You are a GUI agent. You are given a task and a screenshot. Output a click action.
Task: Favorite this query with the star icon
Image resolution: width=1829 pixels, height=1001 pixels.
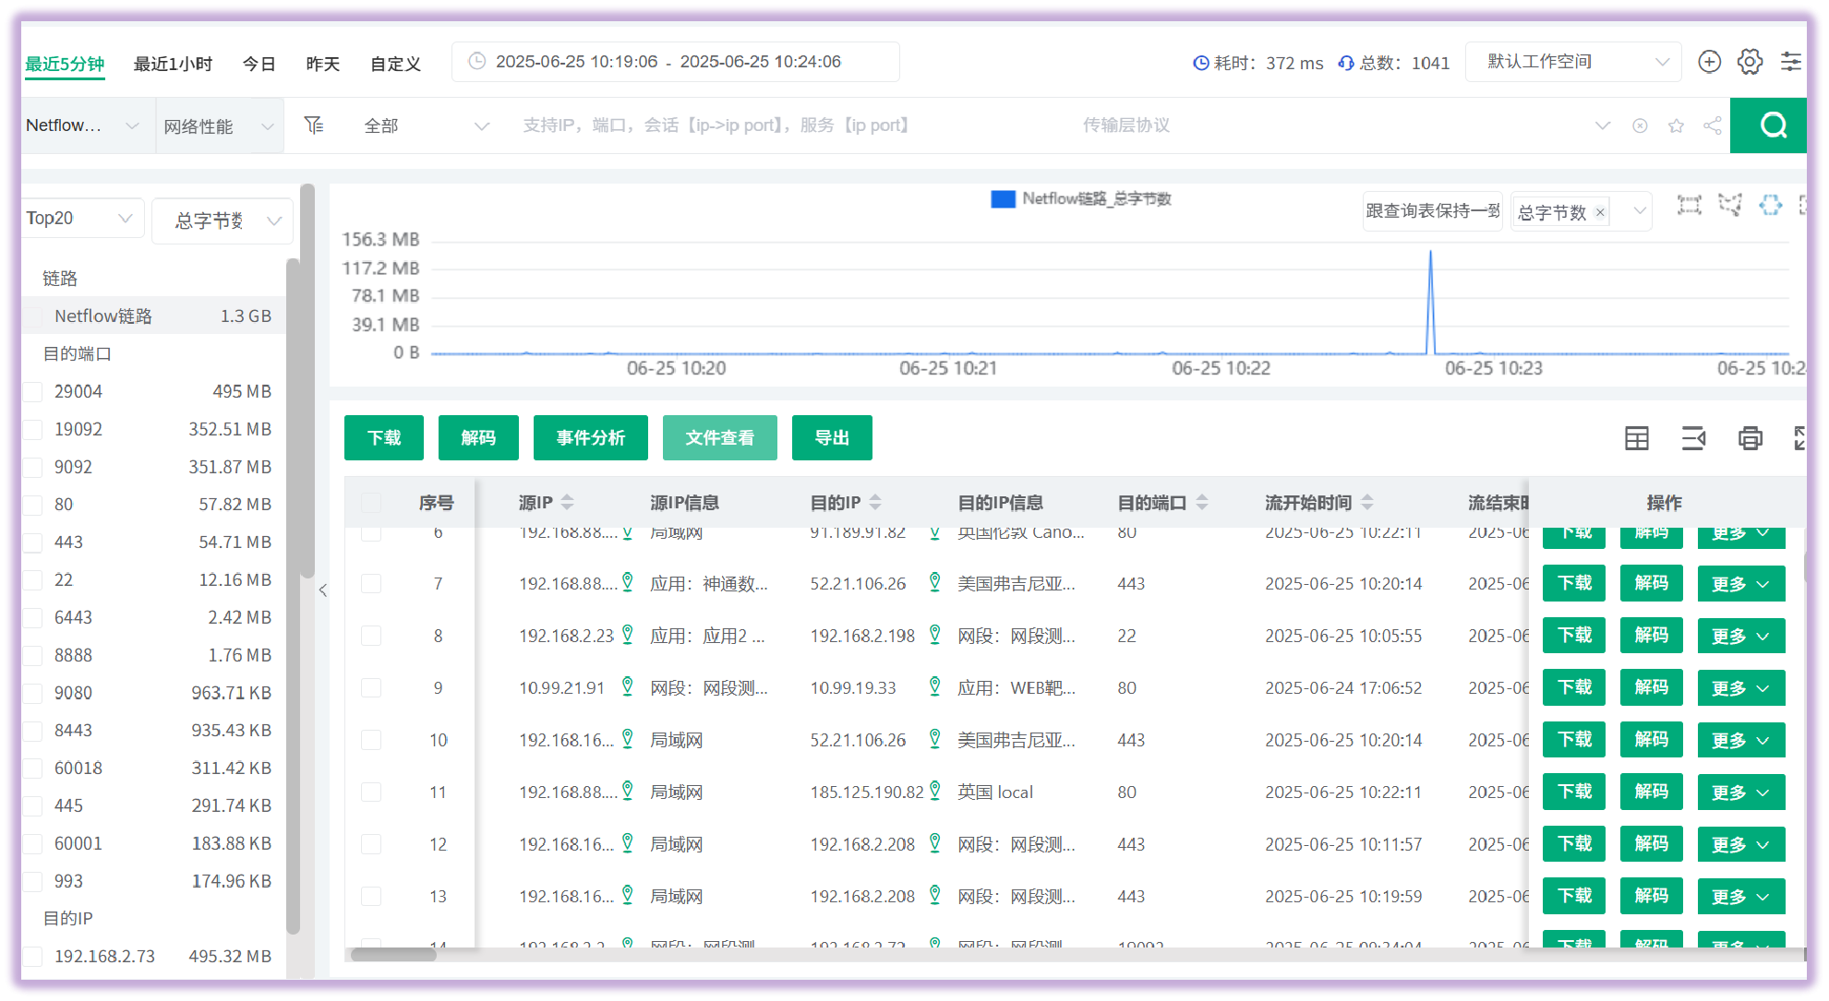pos(1676,125)
